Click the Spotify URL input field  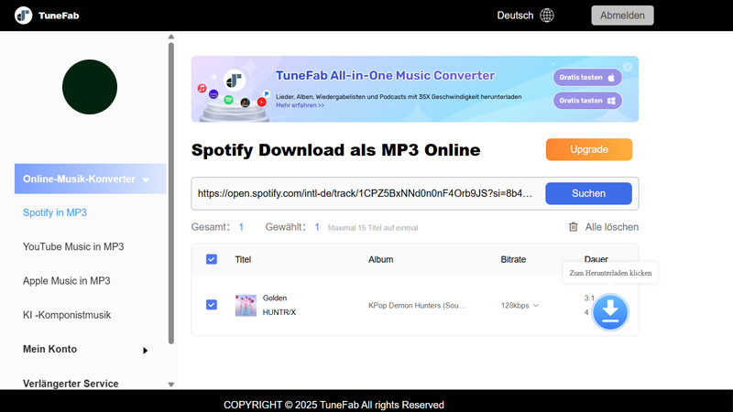tap(365, 193)
